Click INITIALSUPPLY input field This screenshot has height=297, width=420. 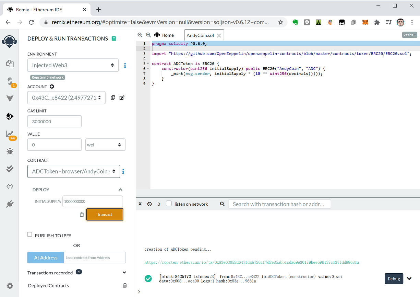(93, 202)
